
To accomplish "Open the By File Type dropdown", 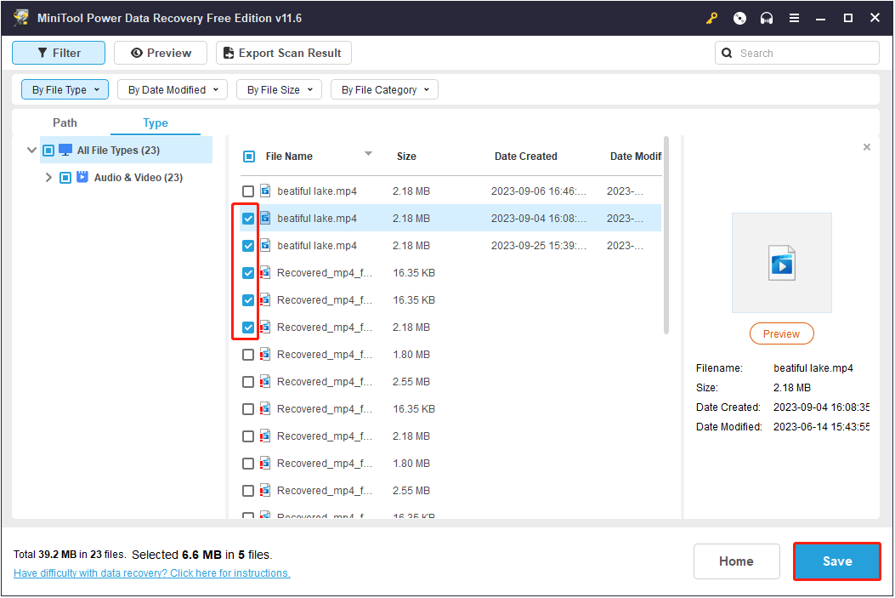I will click(65, 89).
